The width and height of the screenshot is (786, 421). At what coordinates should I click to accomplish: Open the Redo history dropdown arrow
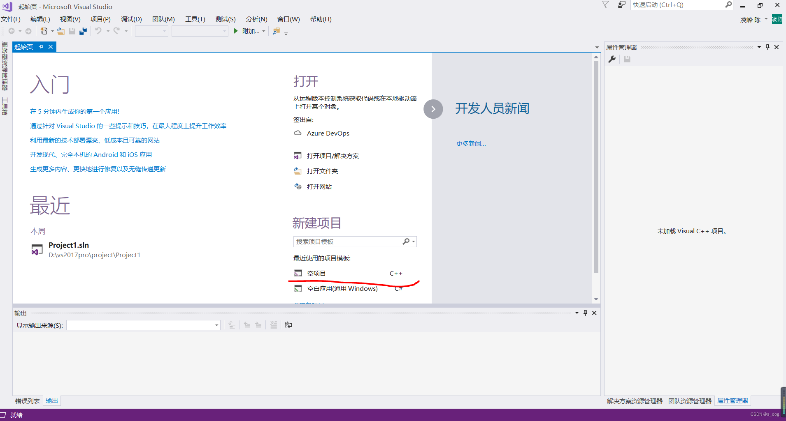126,31
